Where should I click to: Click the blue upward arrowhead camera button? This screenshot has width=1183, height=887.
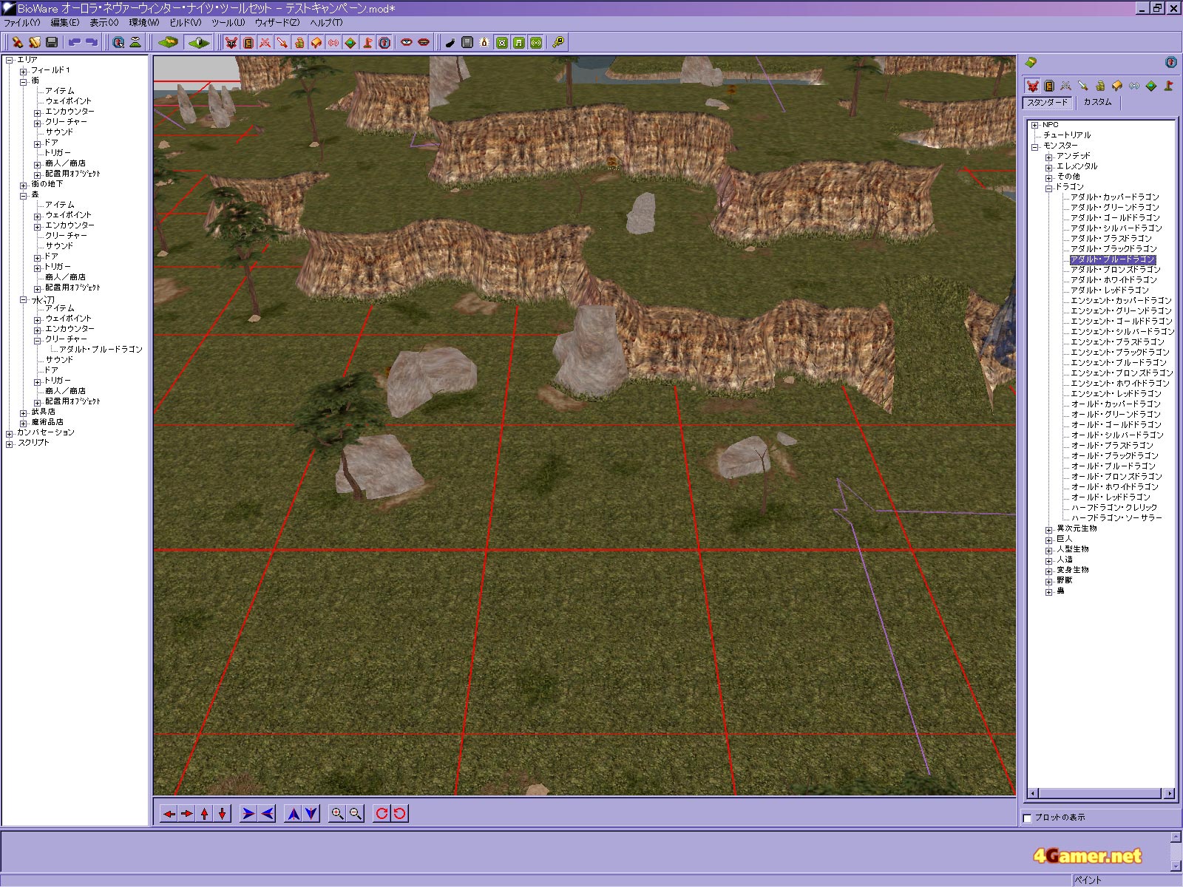tap(294, 814)
